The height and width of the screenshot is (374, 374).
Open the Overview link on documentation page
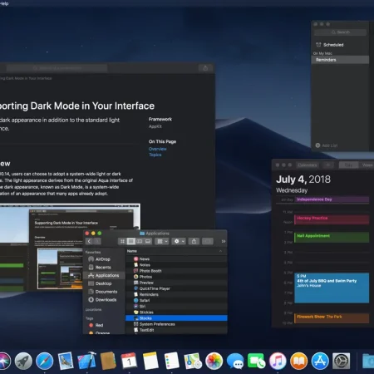click(x=158, y=149)
